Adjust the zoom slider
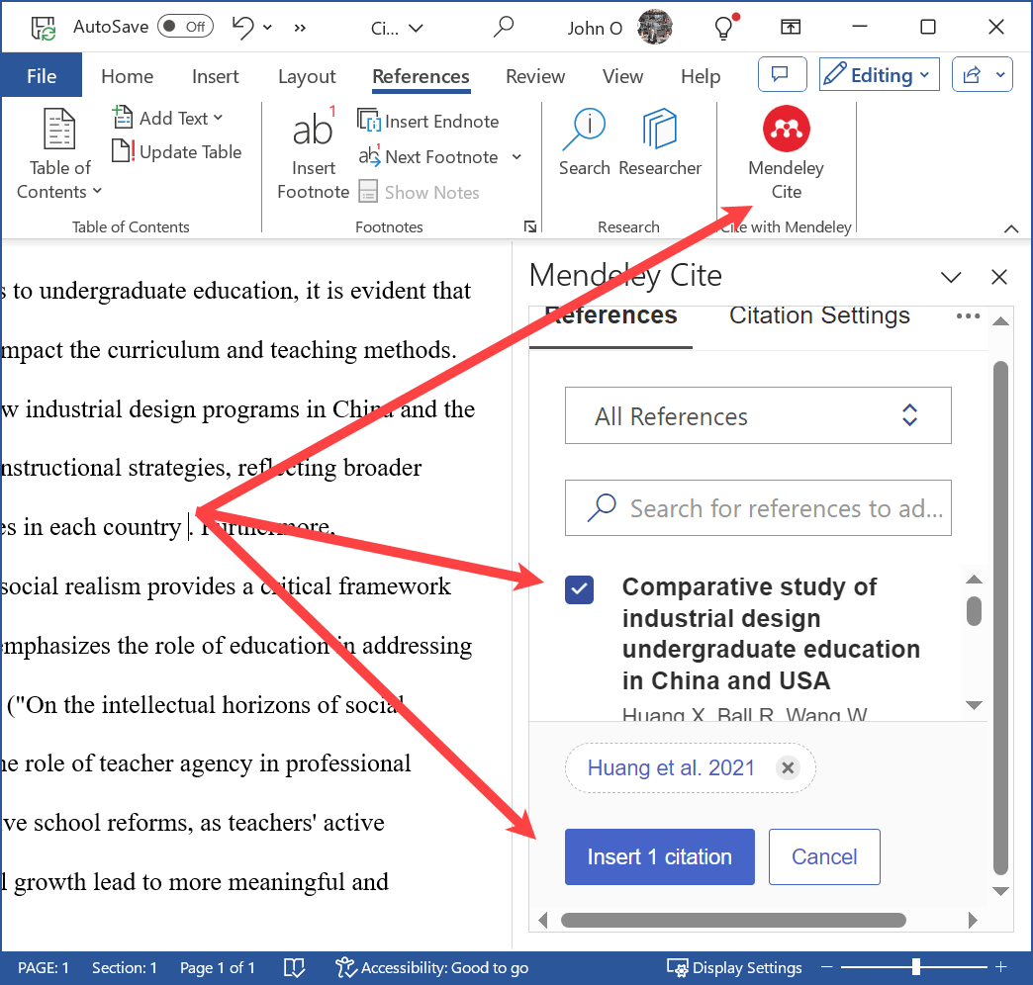The image size is (1033, 985). [x=916, y=967]
